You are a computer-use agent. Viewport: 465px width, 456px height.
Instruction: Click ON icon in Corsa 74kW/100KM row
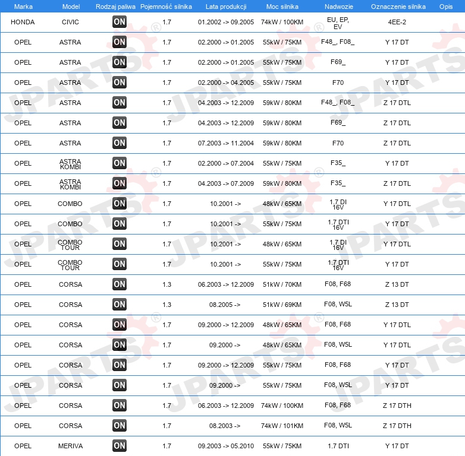pos(120,406)
